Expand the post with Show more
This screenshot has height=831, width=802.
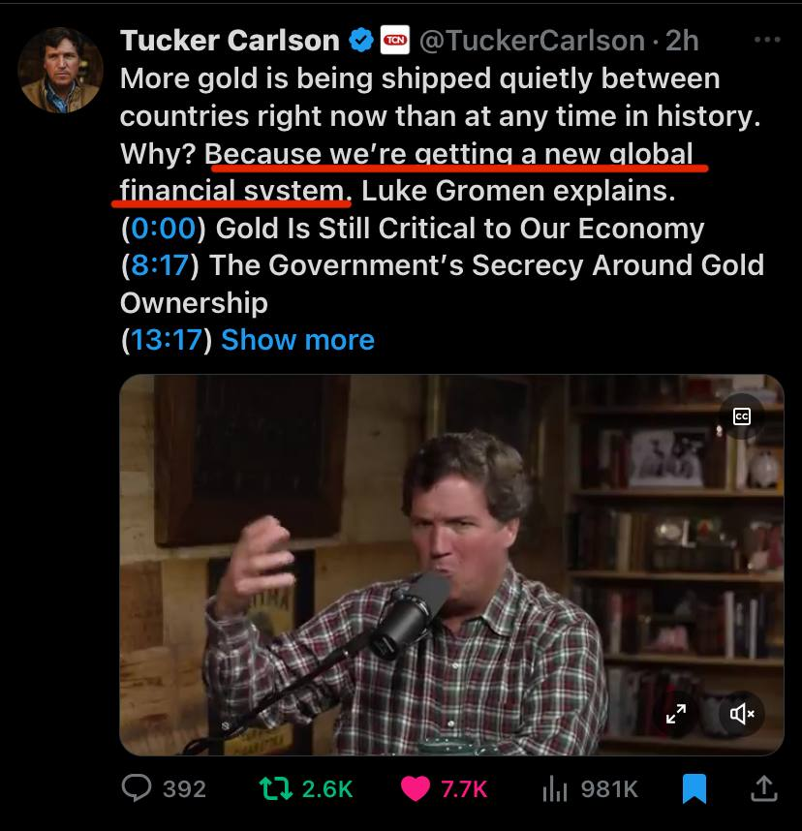pyautogui.click(x=298, y=340)
